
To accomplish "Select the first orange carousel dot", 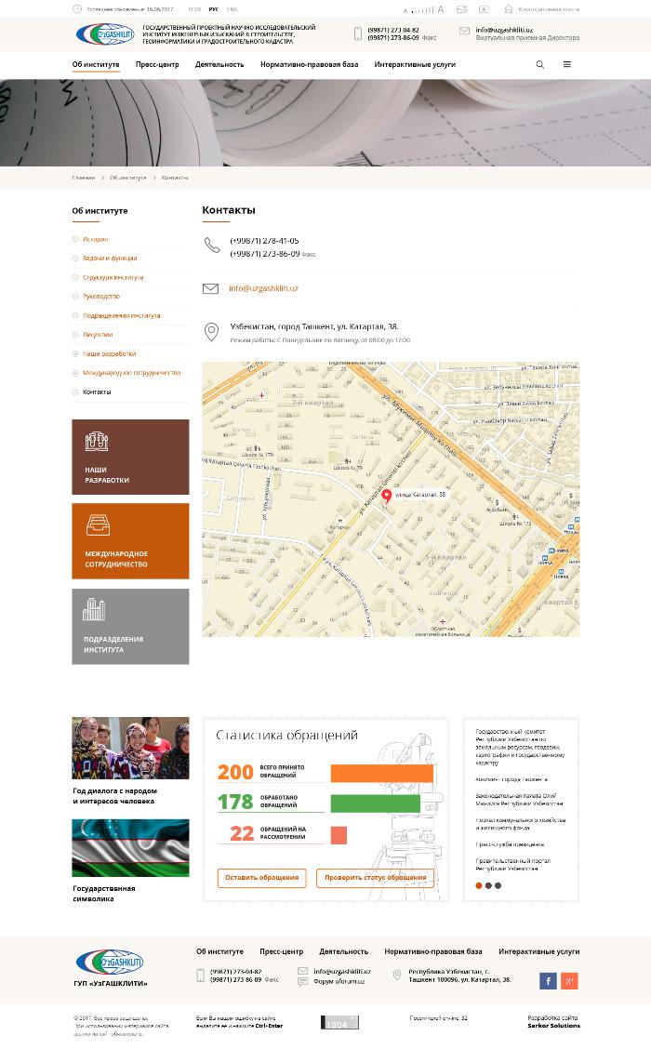I will (478, 885).
